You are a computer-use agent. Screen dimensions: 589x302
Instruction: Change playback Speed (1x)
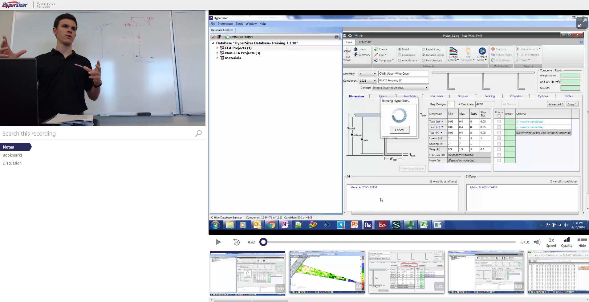(x=551, y=242)
